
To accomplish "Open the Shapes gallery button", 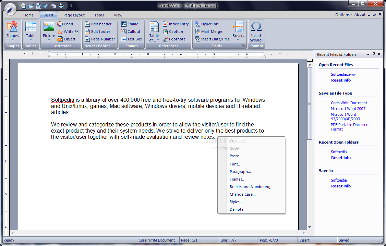I will tap(13, 31).
